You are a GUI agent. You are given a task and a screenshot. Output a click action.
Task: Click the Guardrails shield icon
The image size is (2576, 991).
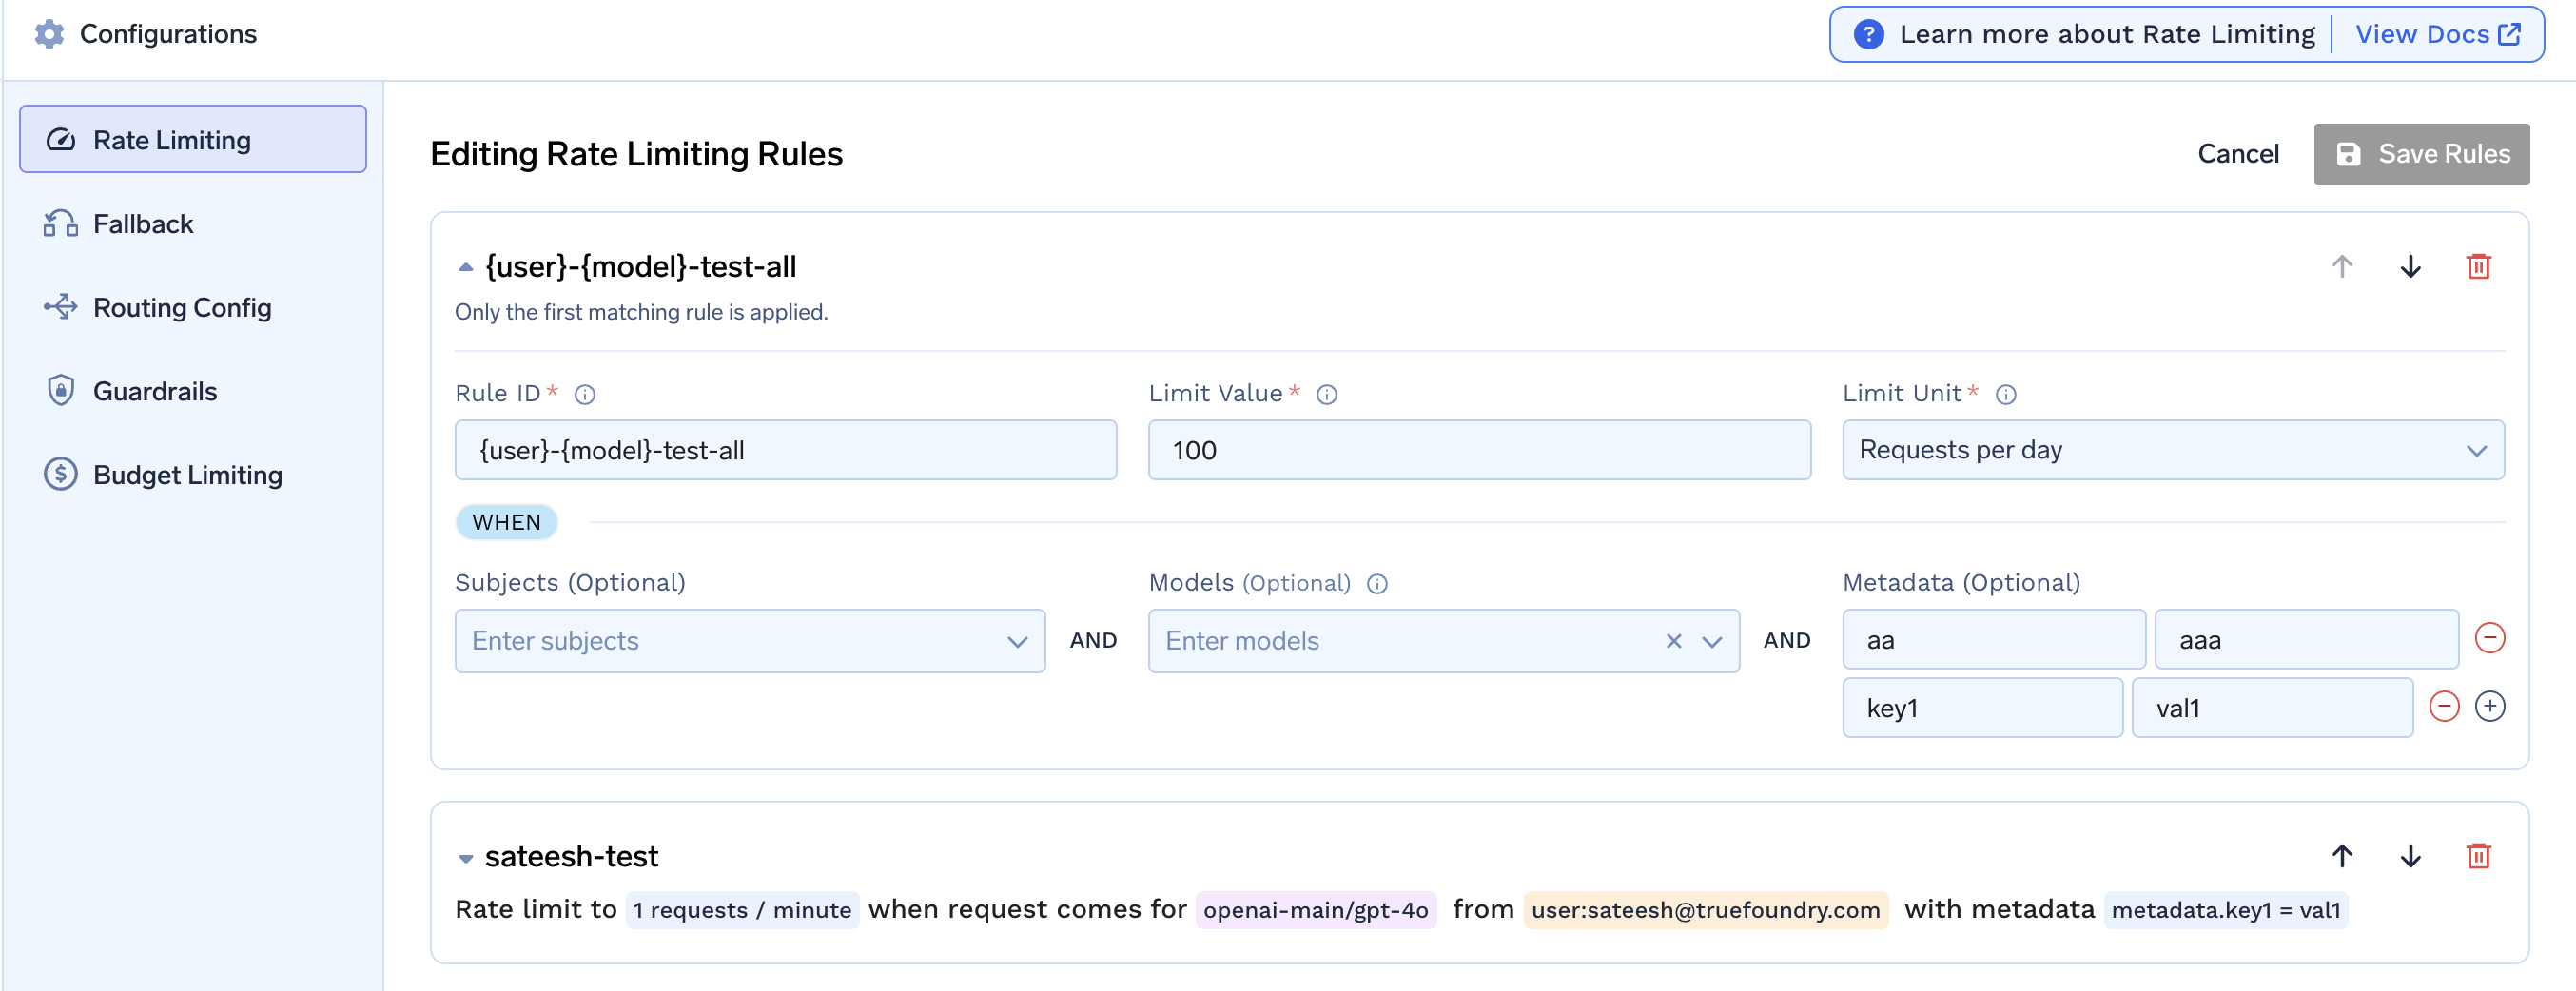61,390
